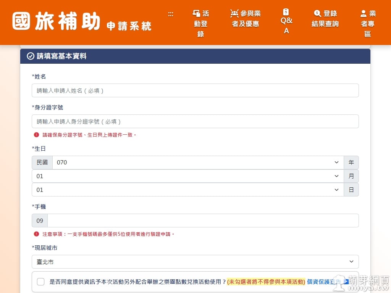The image size is (391, 293).
Task: Click the *現居城市 field label
Action: click(x=45, y=248)
